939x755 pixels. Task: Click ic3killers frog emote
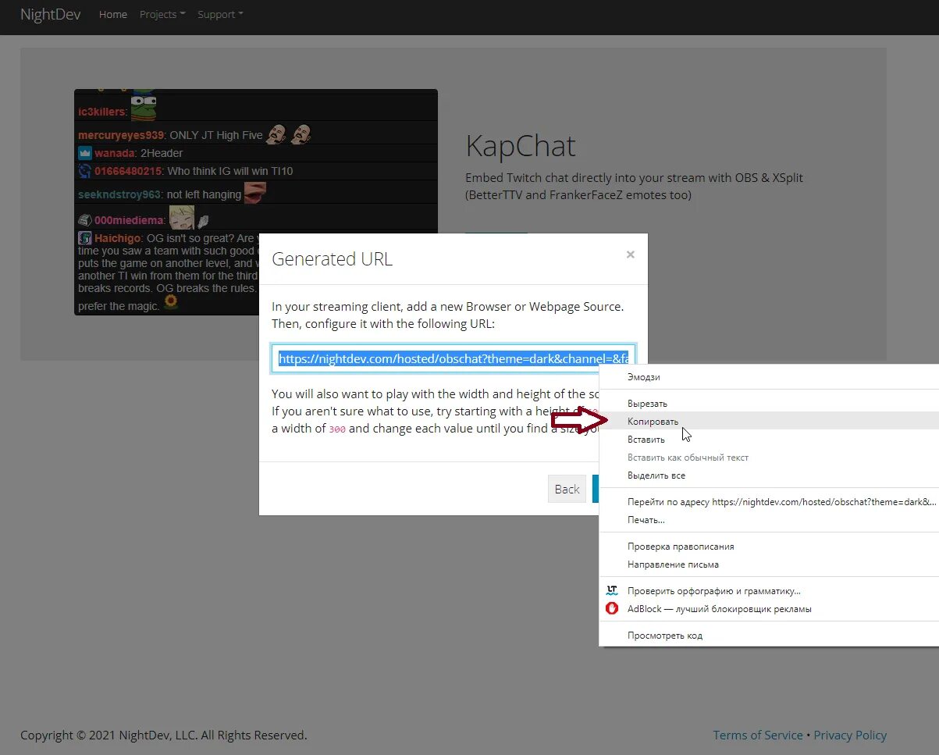point(144,107)
